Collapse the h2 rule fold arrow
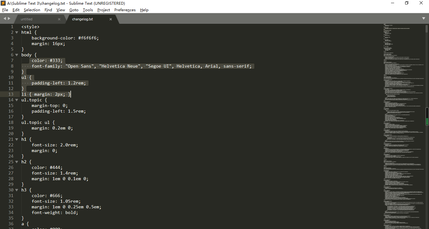Image resolution: width=429 pixels, height=229 pixels. click(16, 162)
